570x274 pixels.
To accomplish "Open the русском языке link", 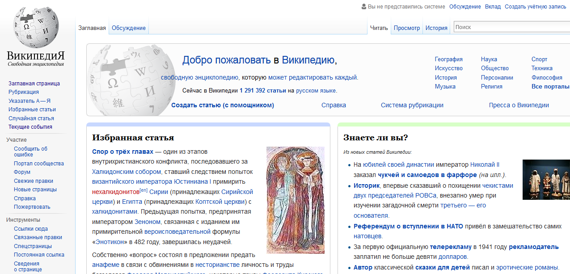I will 316,91.
